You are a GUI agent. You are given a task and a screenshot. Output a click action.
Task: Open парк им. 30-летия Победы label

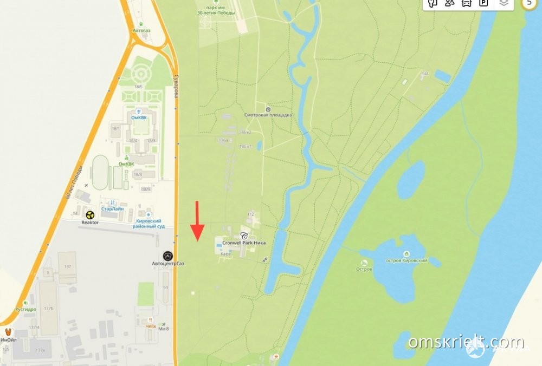pos(216,10)
